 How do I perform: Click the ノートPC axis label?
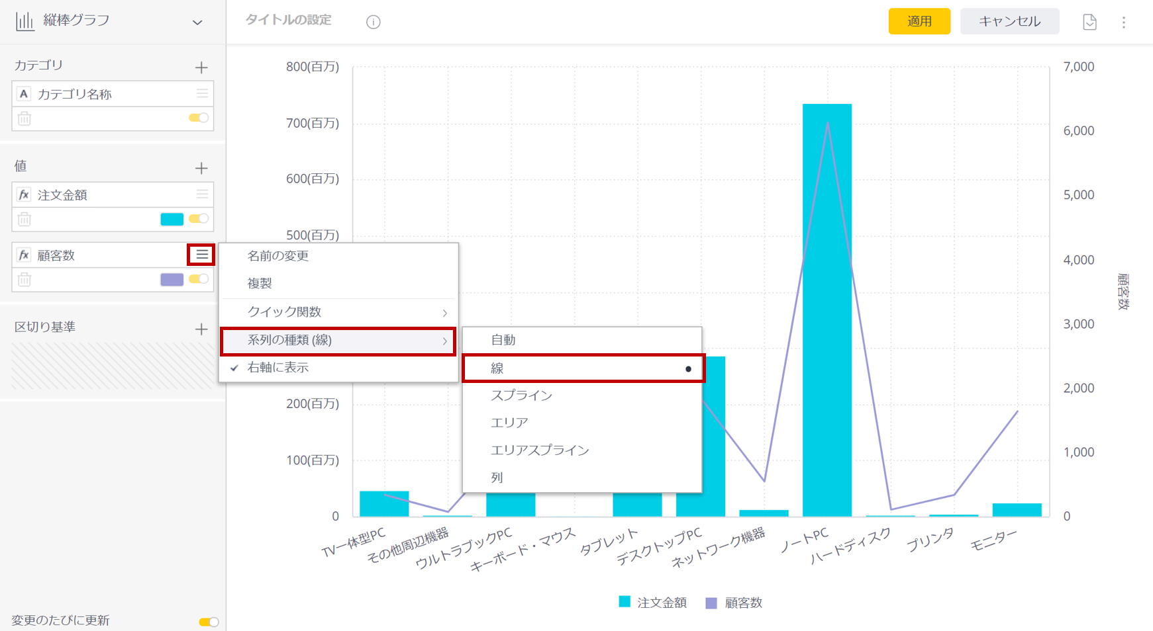[804, 541]
